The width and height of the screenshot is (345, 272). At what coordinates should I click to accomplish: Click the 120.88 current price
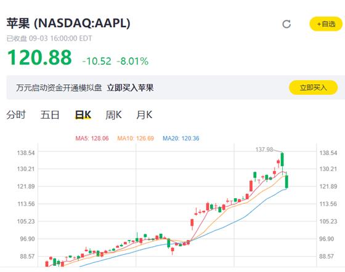[39, 57]
